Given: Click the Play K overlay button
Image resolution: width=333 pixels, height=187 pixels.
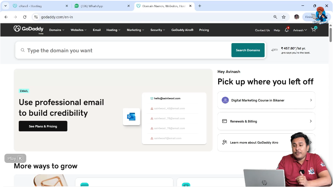Looking at the screenshot, I should pos(15,158).
